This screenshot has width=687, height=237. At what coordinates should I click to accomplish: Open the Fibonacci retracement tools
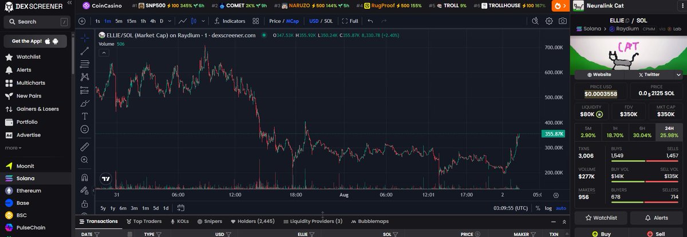(x=85, y=64)
